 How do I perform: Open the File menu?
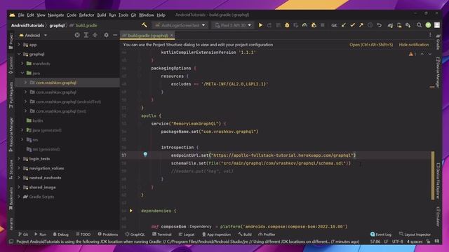pos(21,15)
